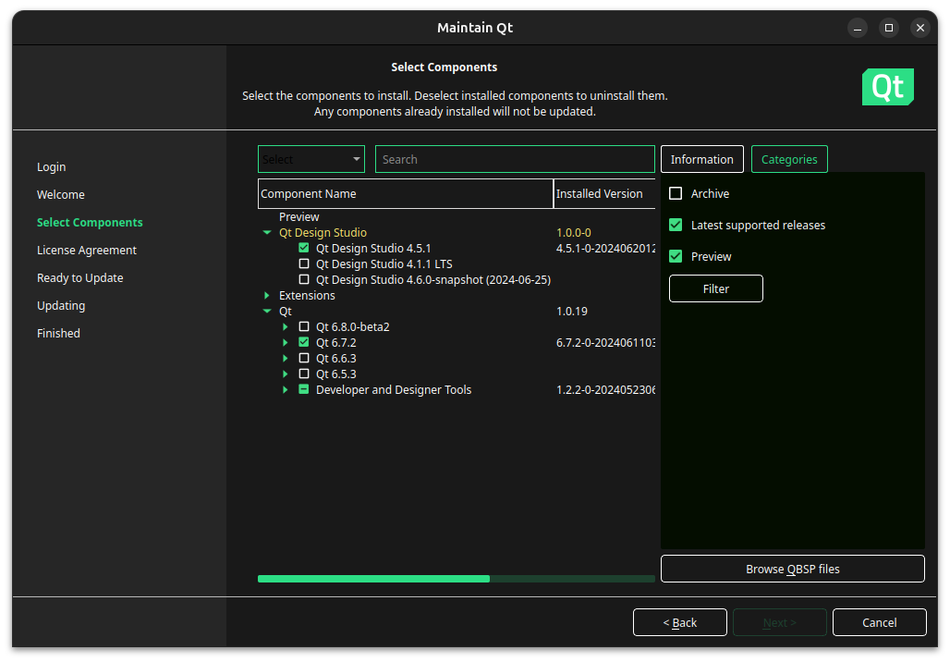
Task: Click Finished sidebar step
Action: pos(58,334)
